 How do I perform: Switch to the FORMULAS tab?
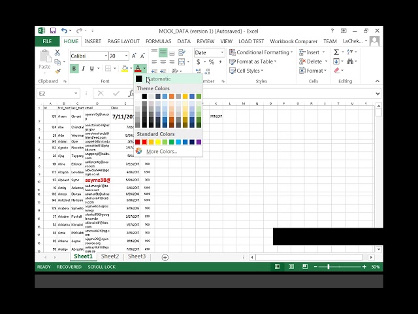pyautogui.click(x=158, y=41)
